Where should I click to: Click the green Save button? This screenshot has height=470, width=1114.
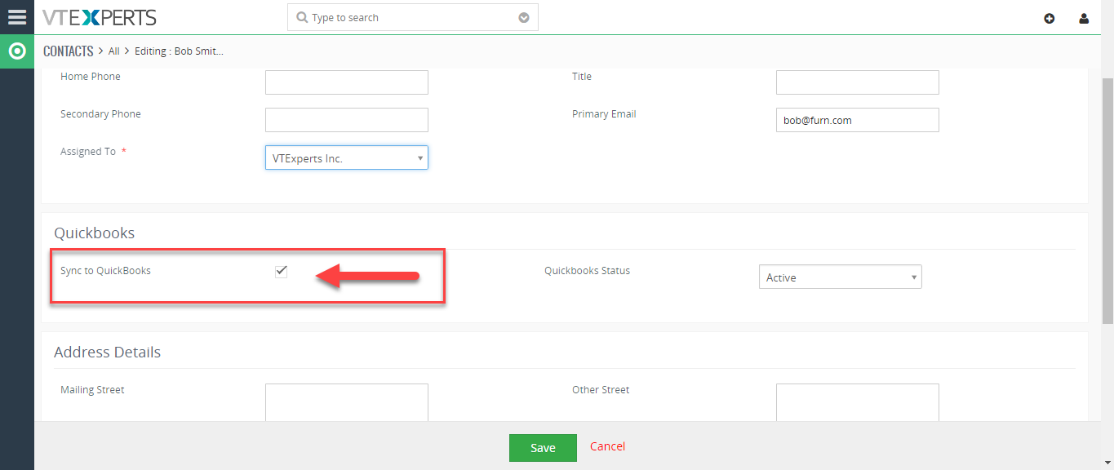click(543, 447)
